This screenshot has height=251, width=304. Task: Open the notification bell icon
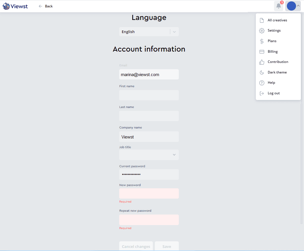[278, 6]
